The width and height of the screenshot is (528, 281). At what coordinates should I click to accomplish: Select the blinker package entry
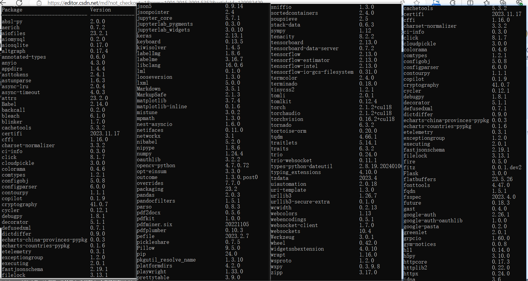click(12, 122)
